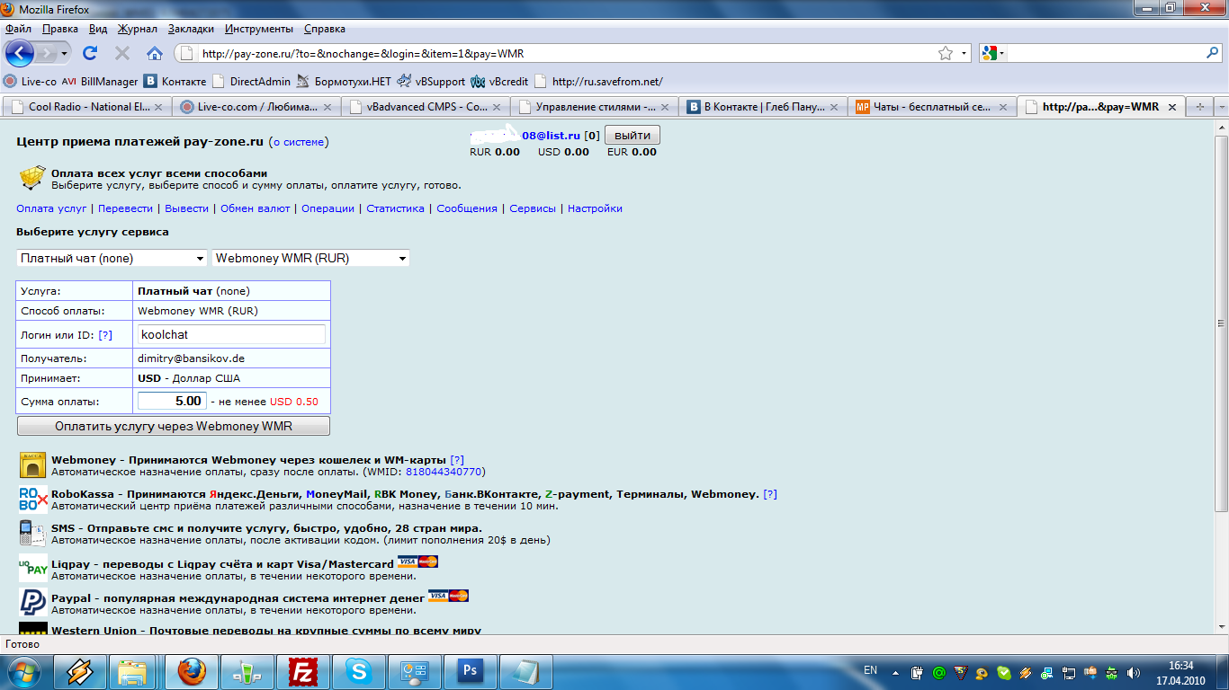Expand the Платный чат service dropdown
Image resolution: width=1229 pixels, height=690 pixels.
112,258
